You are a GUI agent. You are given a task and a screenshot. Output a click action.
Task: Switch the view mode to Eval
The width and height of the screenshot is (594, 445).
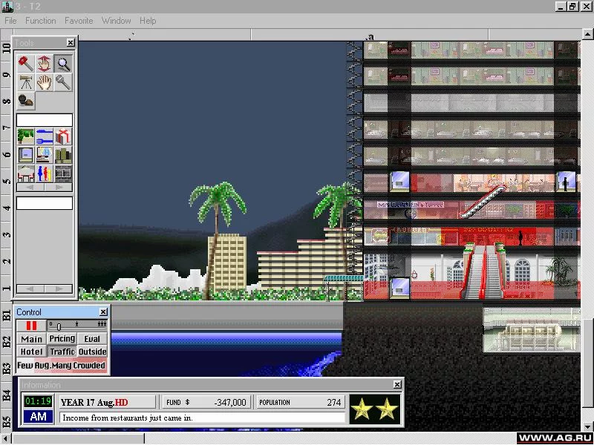(x=92, y=339)
